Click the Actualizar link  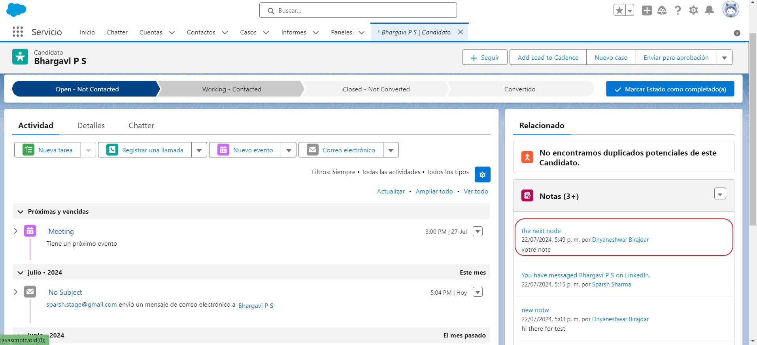click(391, 191)
